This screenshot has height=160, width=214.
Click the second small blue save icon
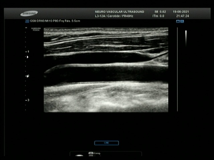[182, 21]
